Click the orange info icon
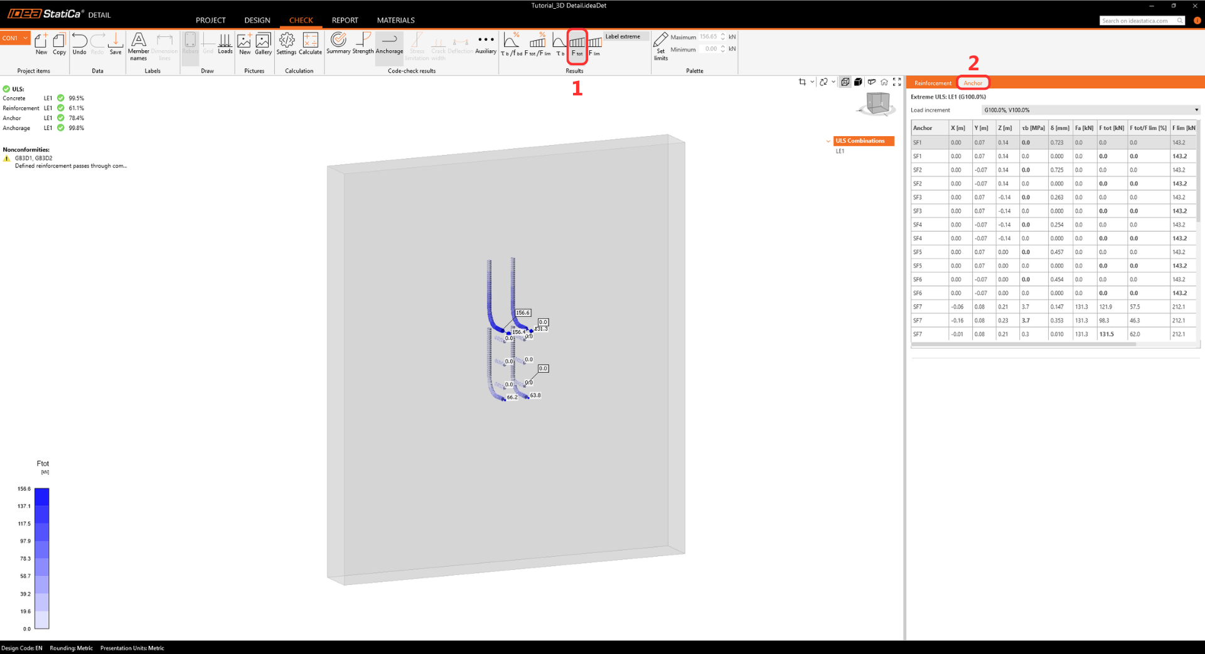 (x=1197, y=21)
